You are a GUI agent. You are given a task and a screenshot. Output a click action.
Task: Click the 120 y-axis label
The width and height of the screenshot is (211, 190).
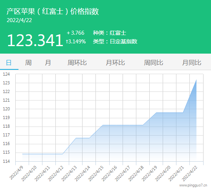(6, 109)
